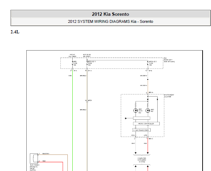Viewport: 211px width, 171px height.
Task: Click the "2.4L" section heading
Action: click(x=15, y=32)
